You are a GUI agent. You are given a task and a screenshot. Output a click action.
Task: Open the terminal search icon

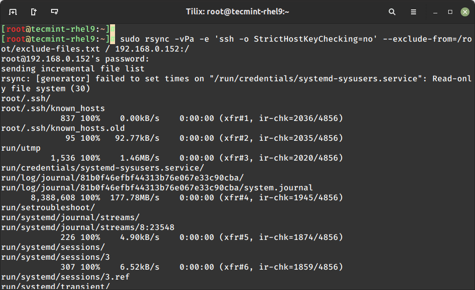(x=392, y=11)
